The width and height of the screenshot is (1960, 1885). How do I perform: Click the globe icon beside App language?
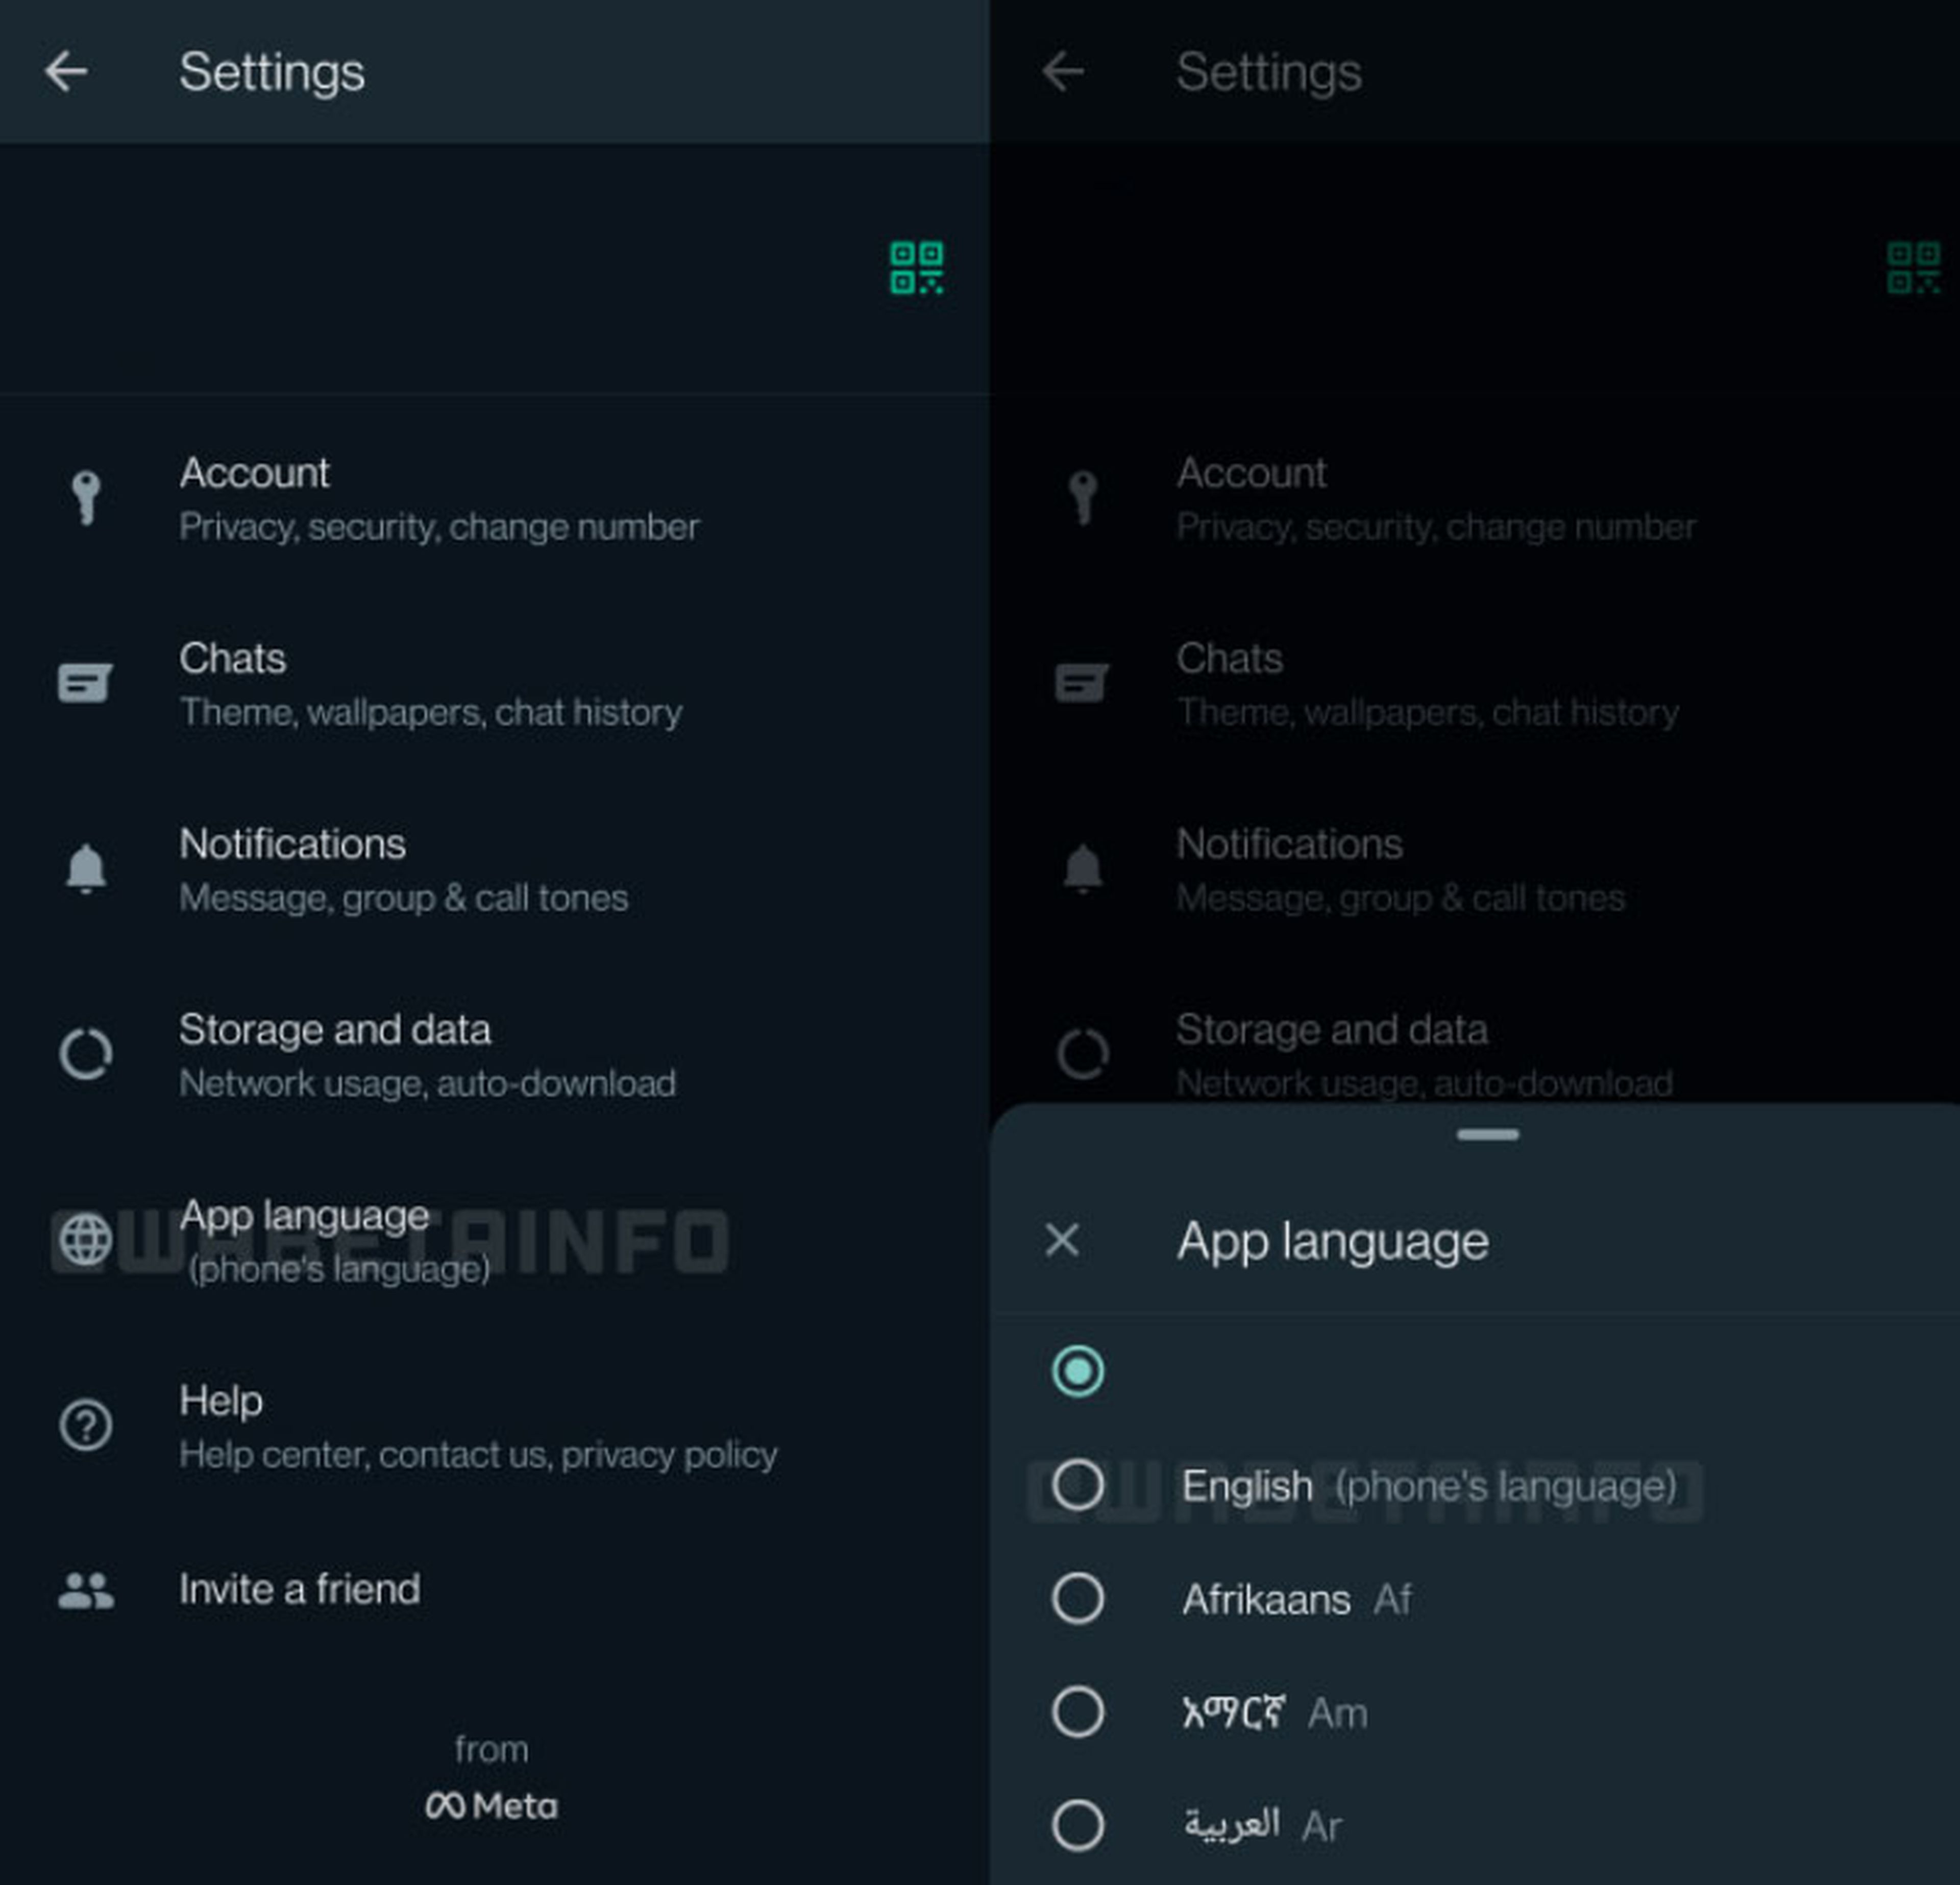tap(86, 1240)
